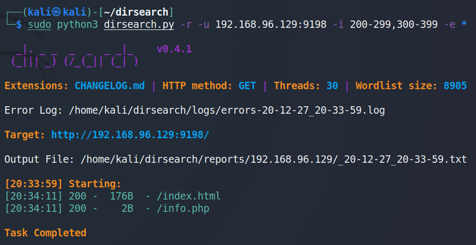Click the dirsearch ASCII art logo

75,55
